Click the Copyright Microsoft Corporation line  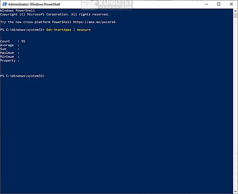(x=55, y=14)
